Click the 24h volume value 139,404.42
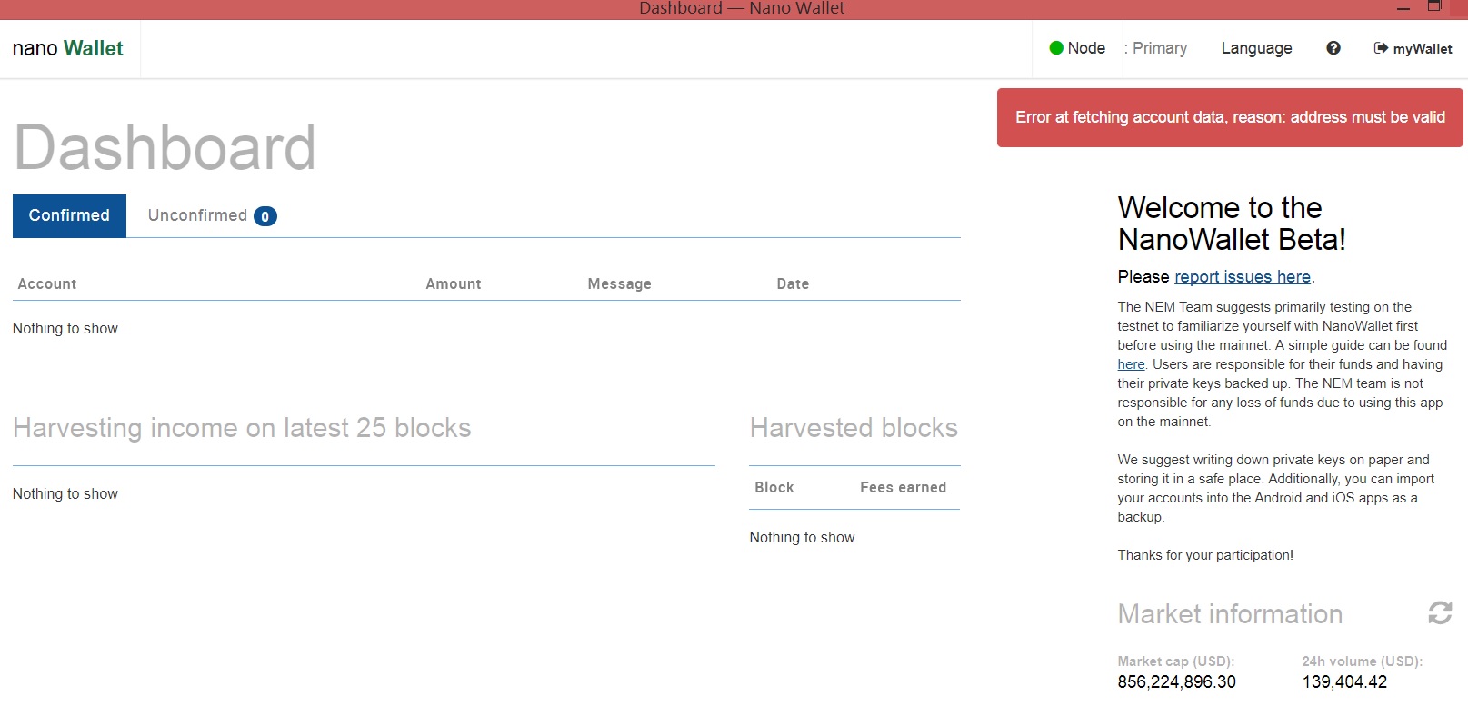Screen dimensions: 1468x716 click(1344, 681)
